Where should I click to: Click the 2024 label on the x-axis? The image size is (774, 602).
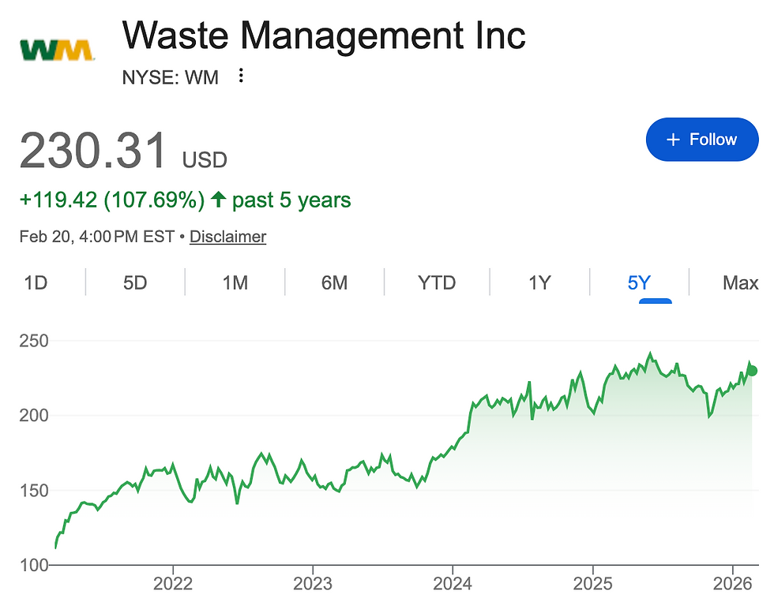click(453, 585)
